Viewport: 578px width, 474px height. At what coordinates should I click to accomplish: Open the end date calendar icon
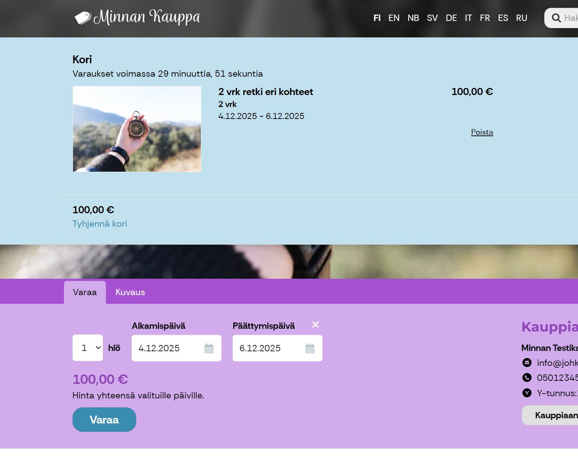310,348
